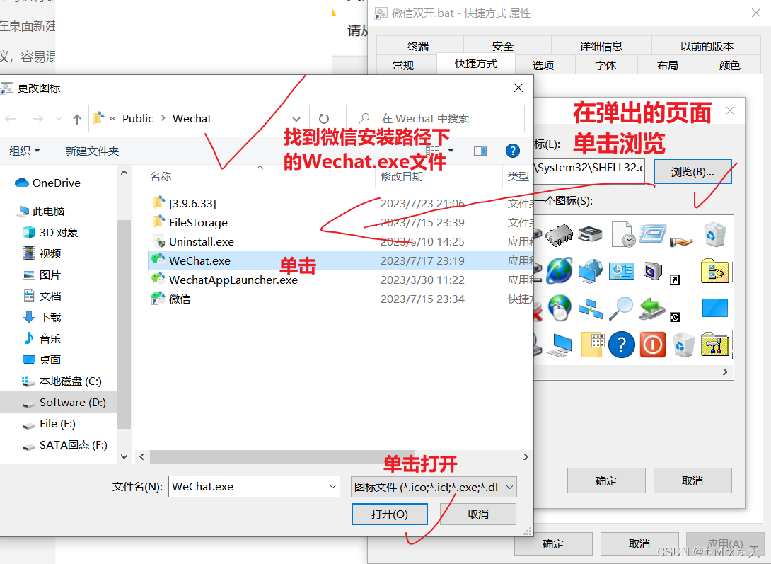
Task: Select the empty recycle bin icon
Action: [x=683, y=345]
